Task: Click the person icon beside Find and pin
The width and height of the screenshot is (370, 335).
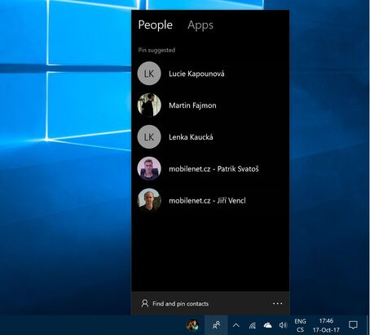Action: [145, 303]
